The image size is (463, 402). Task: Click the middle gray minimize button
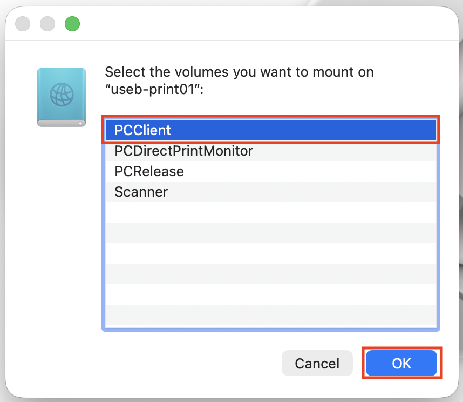pos(47,24)
